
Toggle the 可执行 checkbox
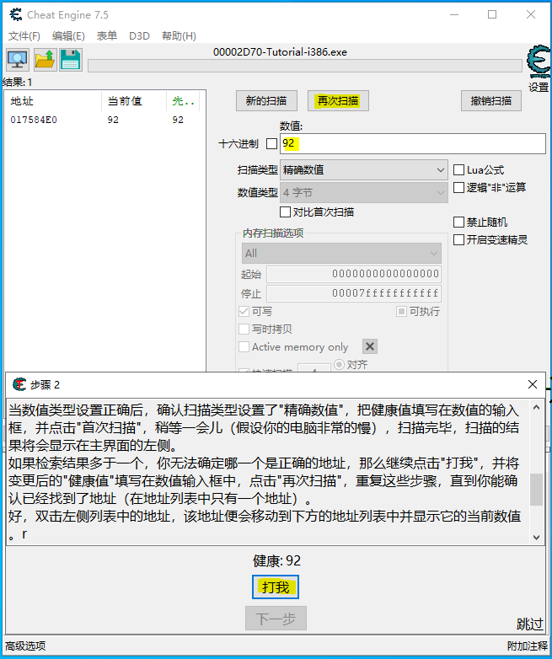[x=401, y=312]
